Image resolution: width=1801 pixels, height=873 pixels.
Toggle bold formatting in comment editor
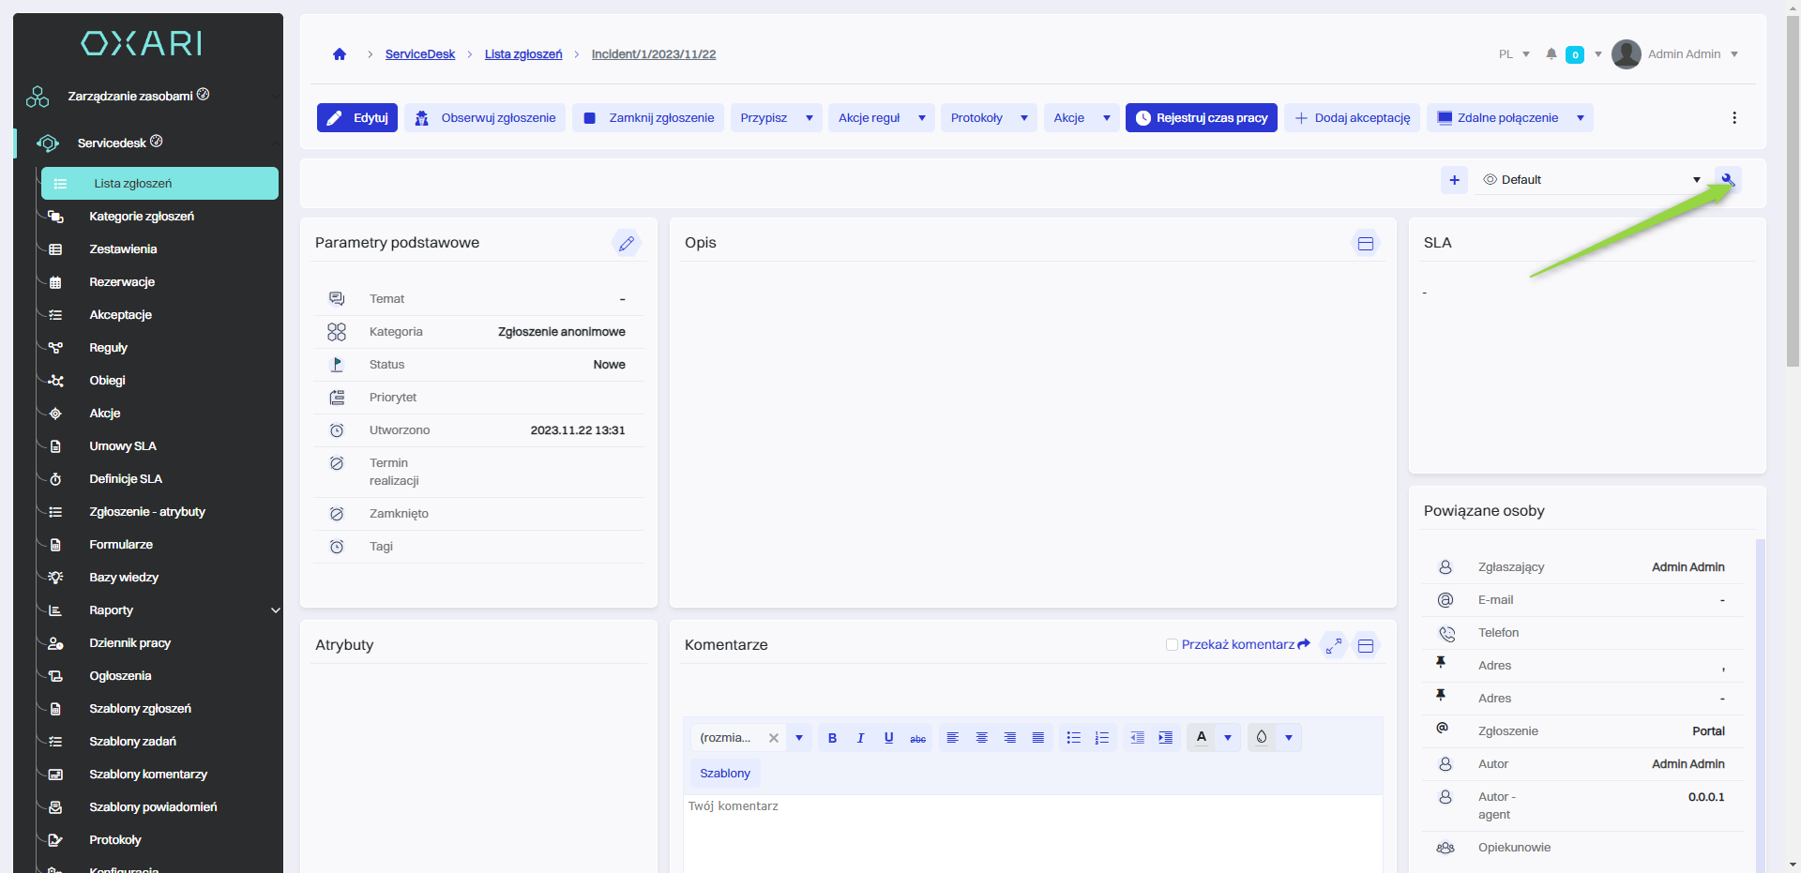coord(832,738)
